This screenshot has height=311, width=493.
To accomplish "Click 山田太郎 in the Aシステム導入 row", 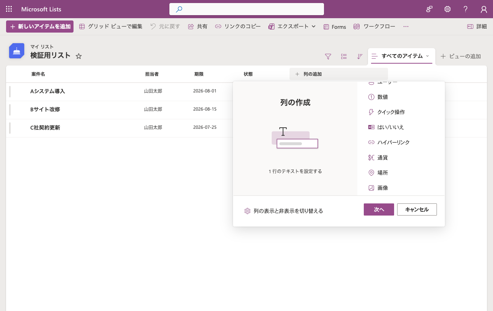I will coord(153,91).
